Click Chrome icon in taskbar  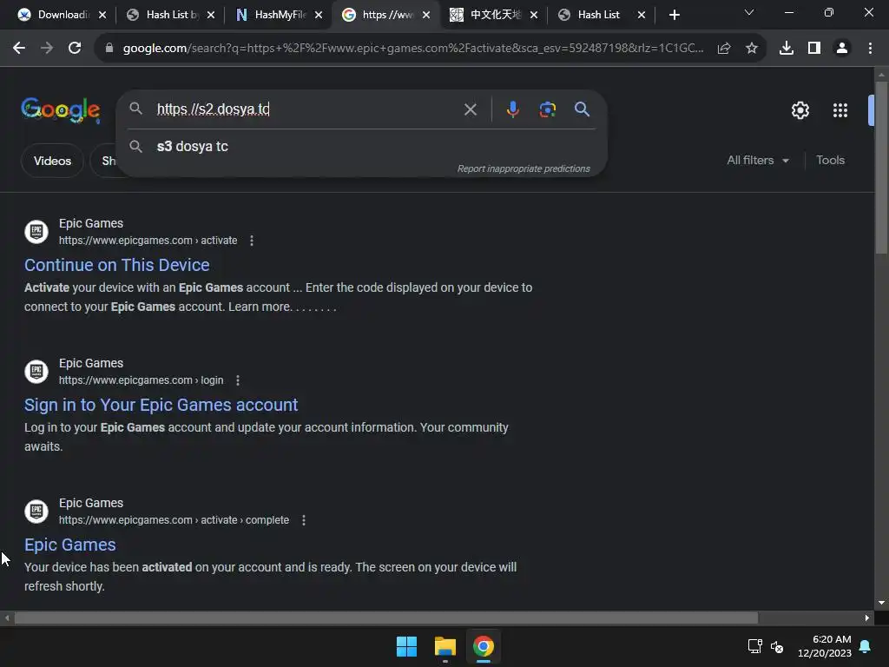click(484, 646)
